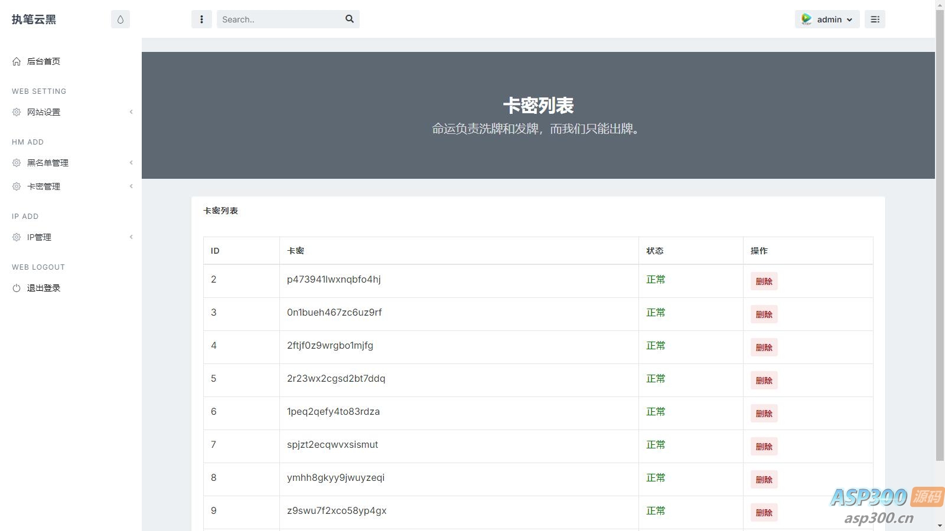Click the water drop theme icon
Viewport: 945px width, 531px height.
point(120,19)
